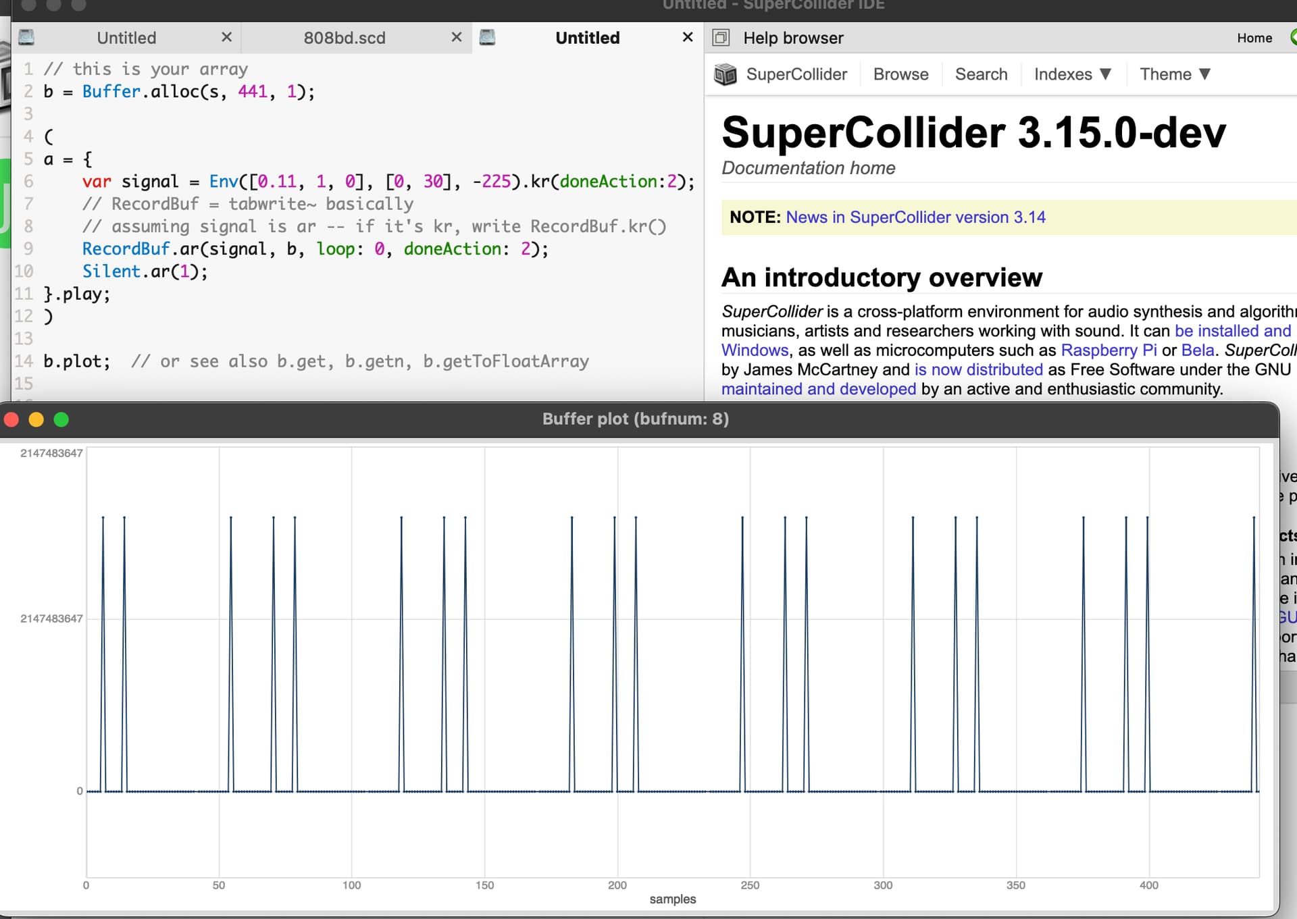Image resolution: width=1297 pixels, height=919 pixels.
Task: Click Home in Help browser
Action: tap(1254, 38)
